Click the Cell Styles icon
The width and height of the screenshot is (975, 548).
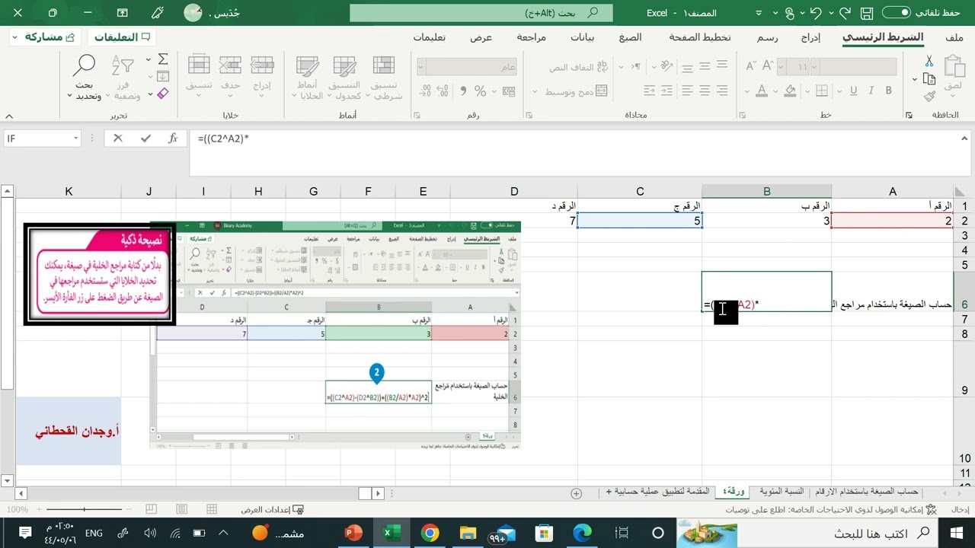tap(308, 66)
